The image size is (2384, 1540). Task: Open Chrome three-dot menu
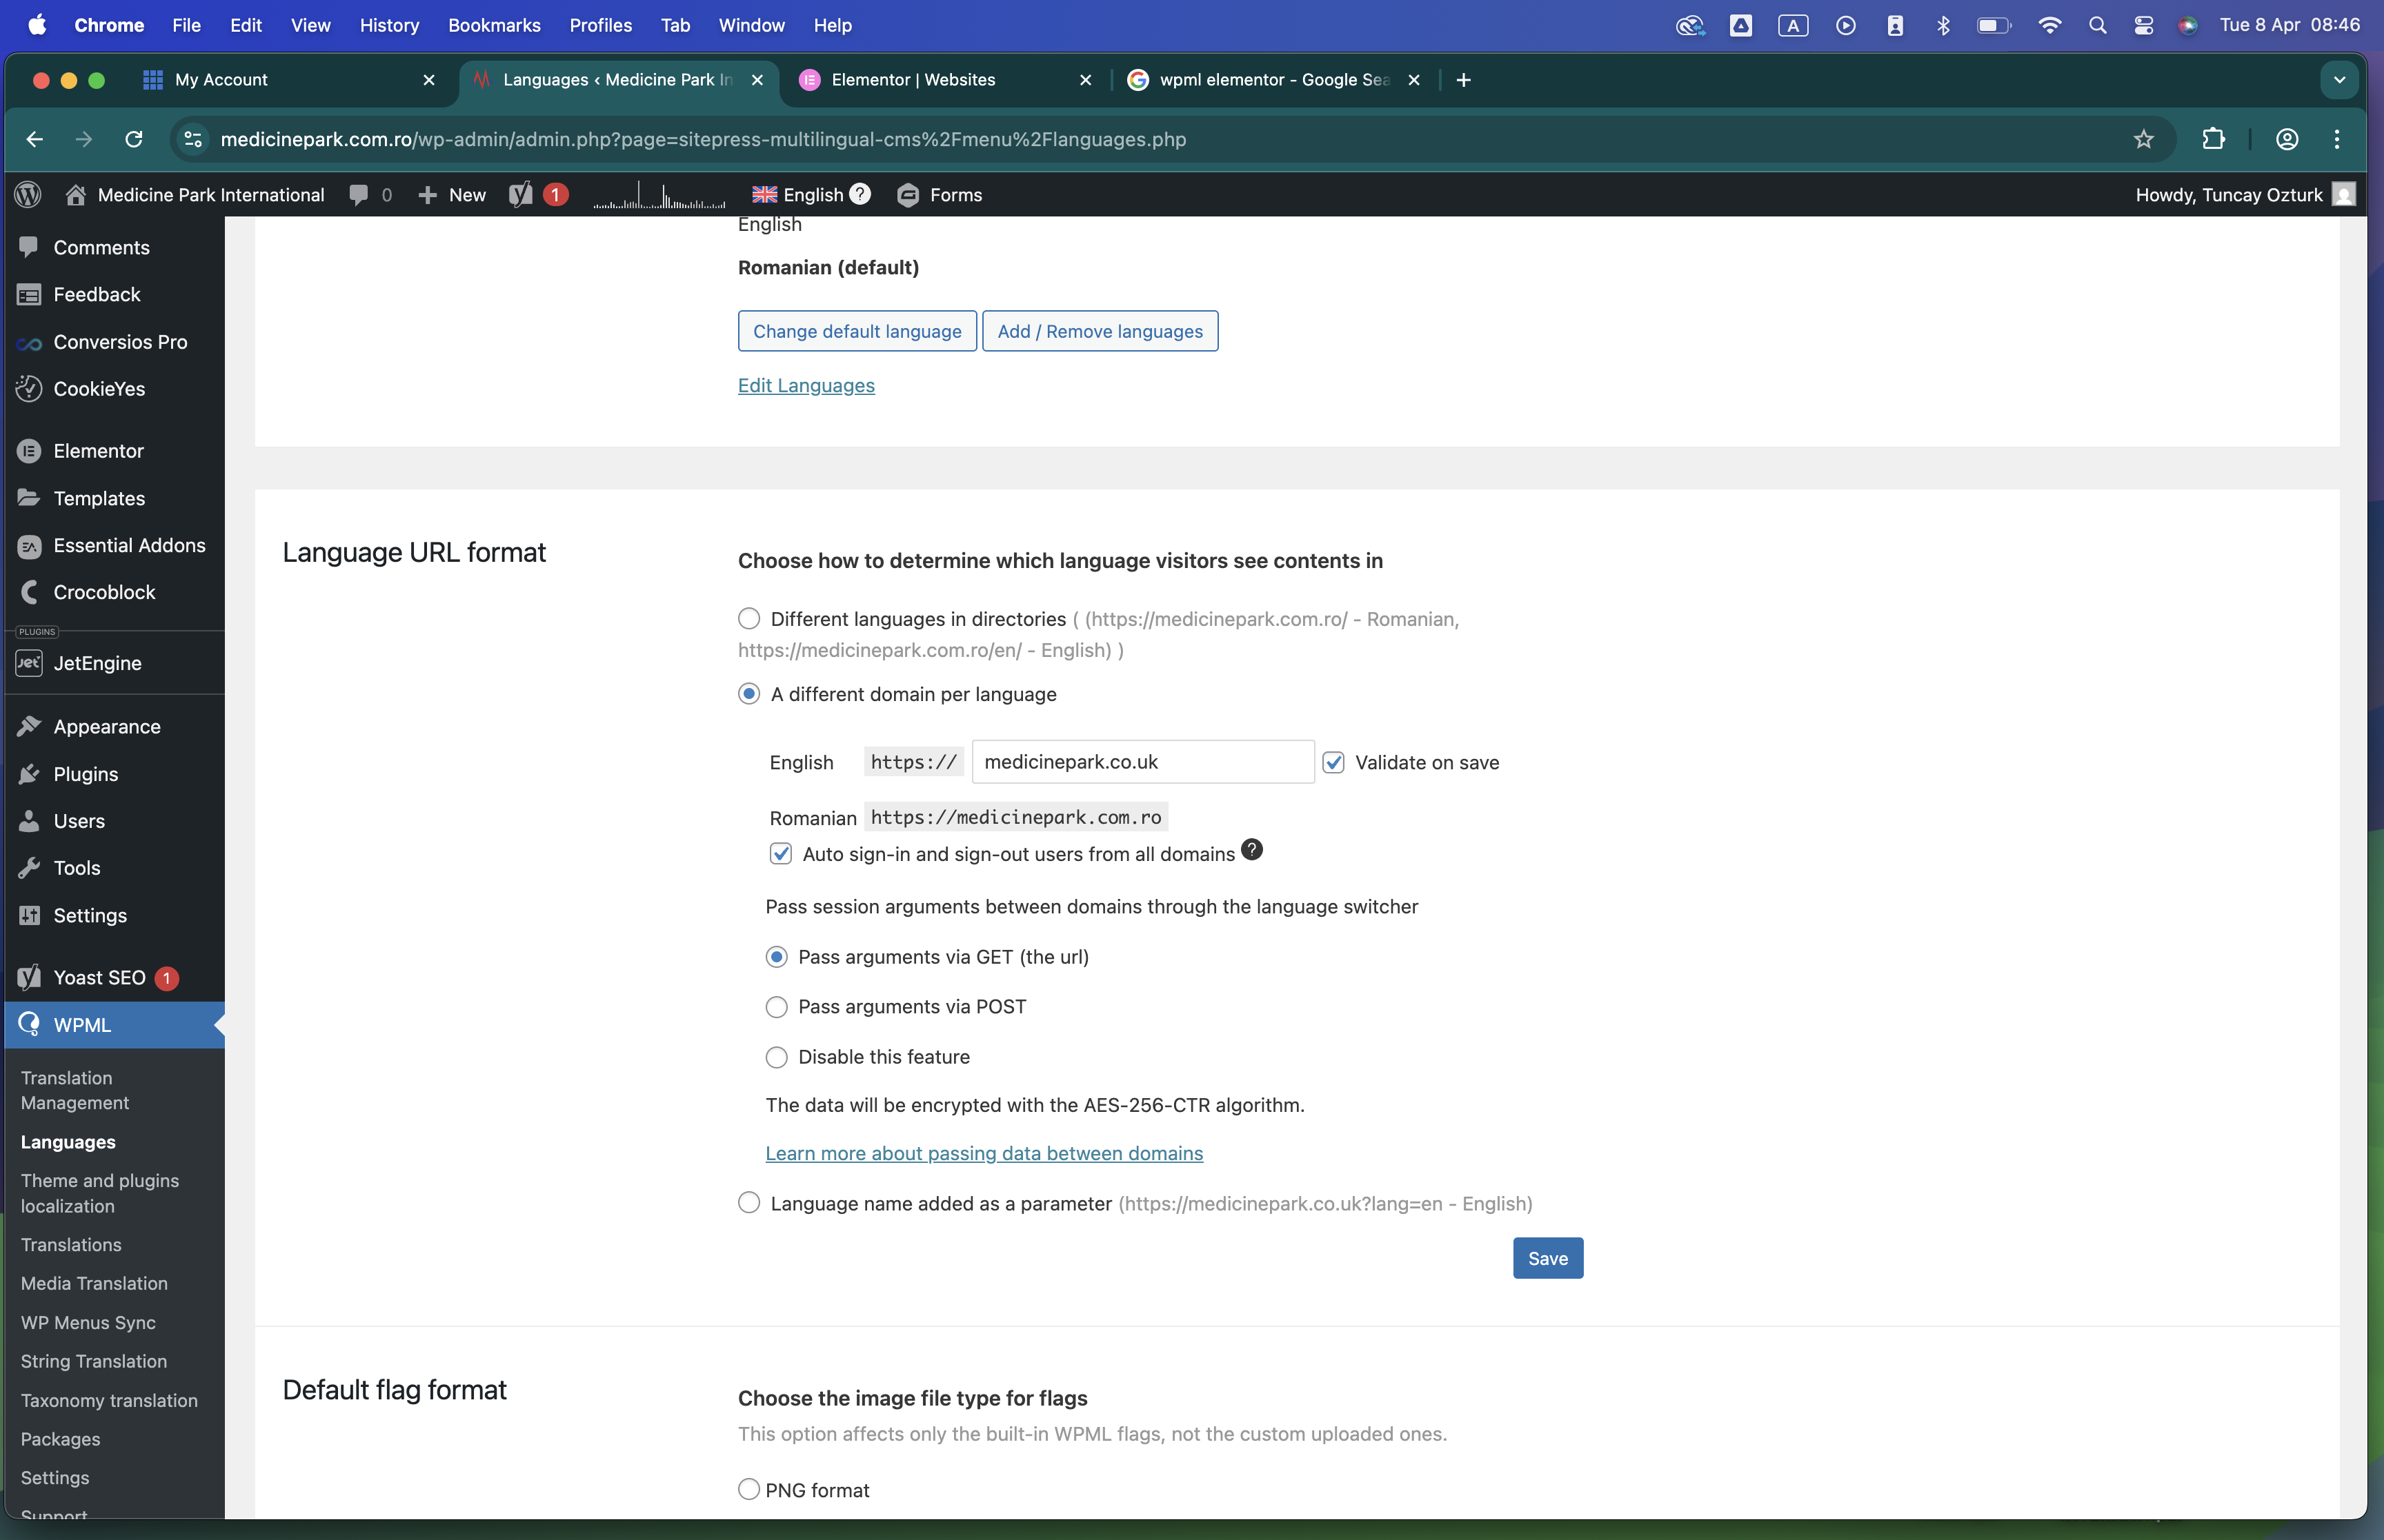point(2337,139)
